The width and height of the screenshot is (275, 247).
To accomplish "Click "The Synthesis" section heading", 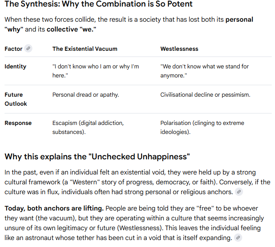I will tap(98, 5).
